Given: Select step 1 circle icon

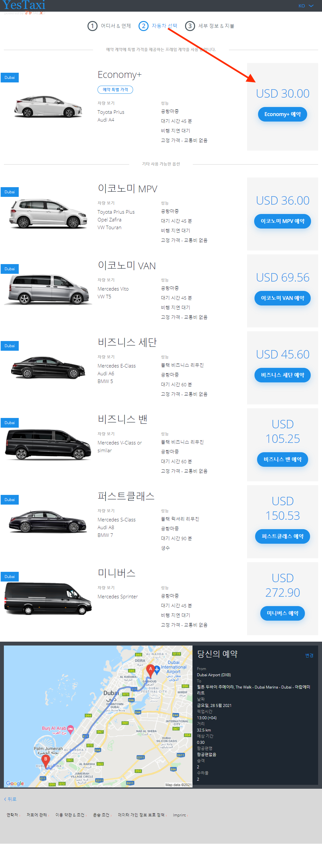Looking at the screenshot, I should 92,26.
